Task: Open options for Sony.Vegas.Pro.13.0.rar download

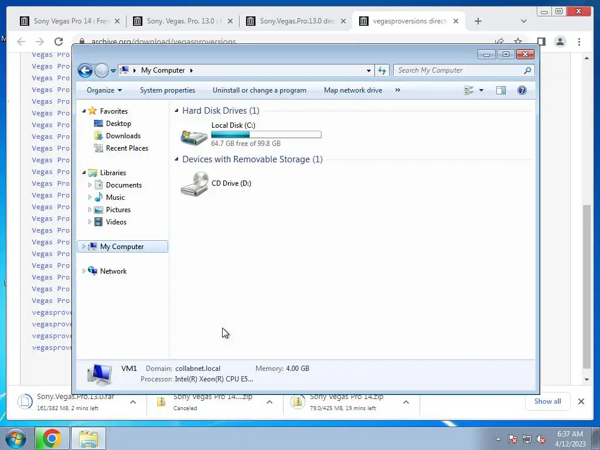Action: (x=133, y=402)
